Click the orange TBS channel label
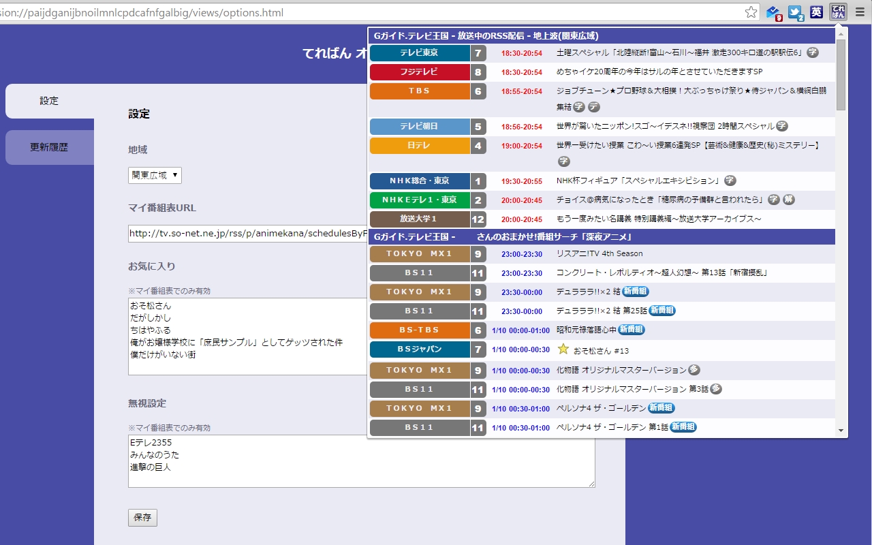Image resolution: width=872 pixels, height=545 pixels. coord(420,91)
